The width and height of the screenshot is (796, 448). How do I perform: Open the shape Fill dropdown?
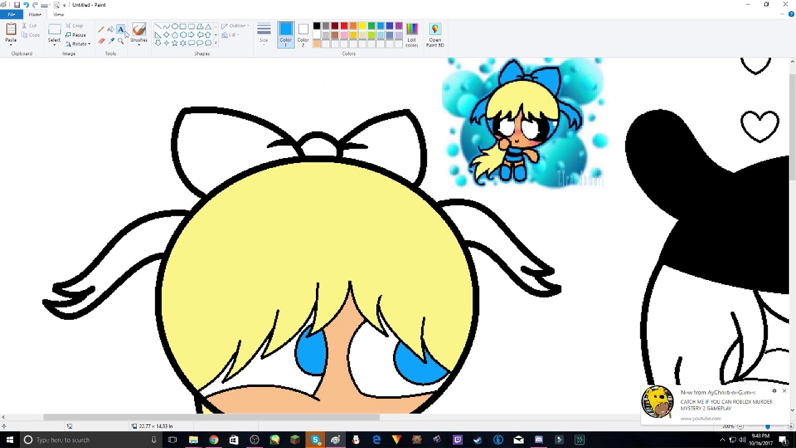click(230, 35)
